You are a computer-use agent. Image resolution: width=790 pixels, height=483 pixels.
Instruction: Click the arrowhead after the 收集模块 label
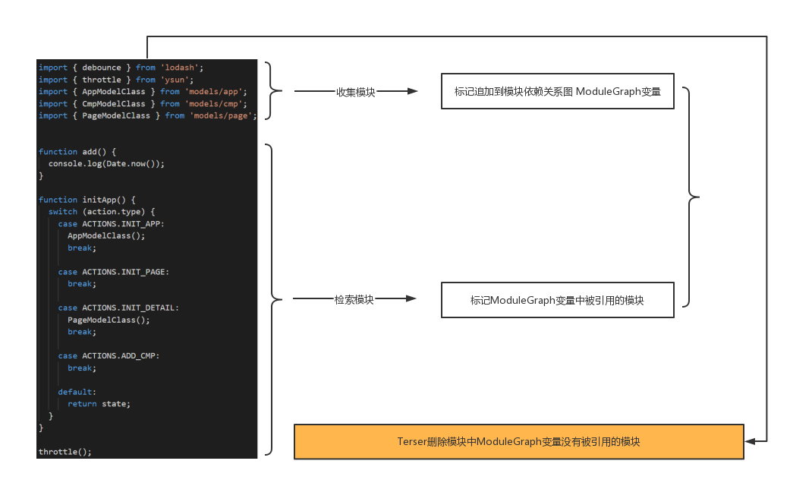[x=412, y=91]
